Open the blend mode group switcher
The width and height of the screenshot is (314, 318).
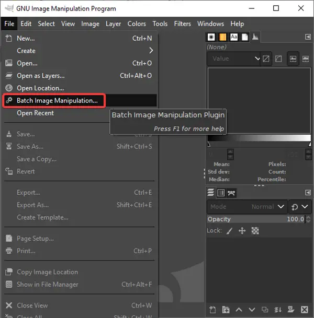pyautogui.click(x=300, y=207)
